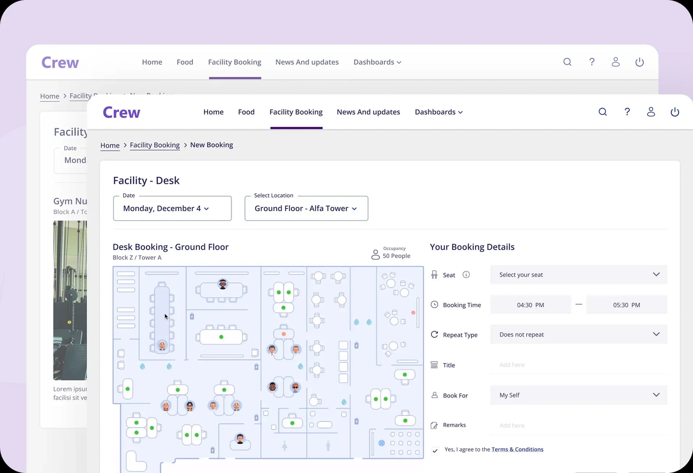Select avatar seated at the top conference table

223,284
